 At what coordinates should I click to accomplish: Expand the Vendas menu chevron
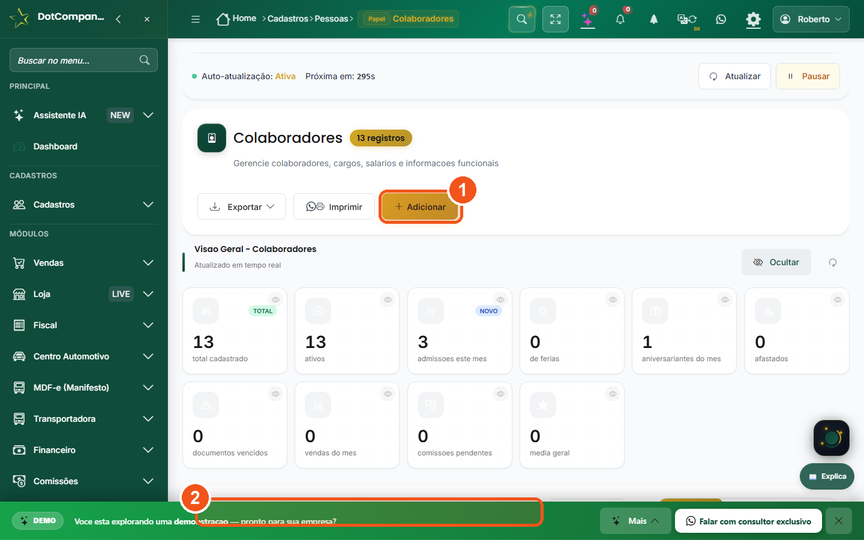pyautogui.click(x=148, y=263)
